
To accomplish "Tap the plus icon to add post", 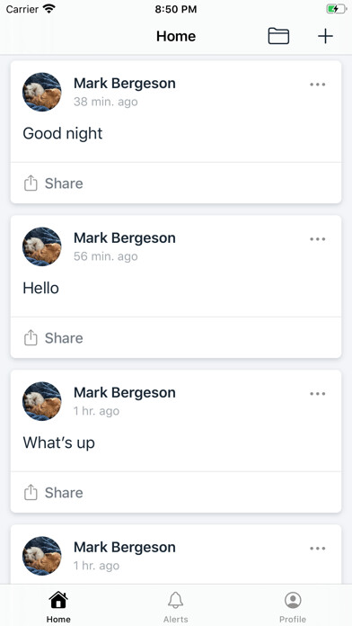I will coord(325,36).
